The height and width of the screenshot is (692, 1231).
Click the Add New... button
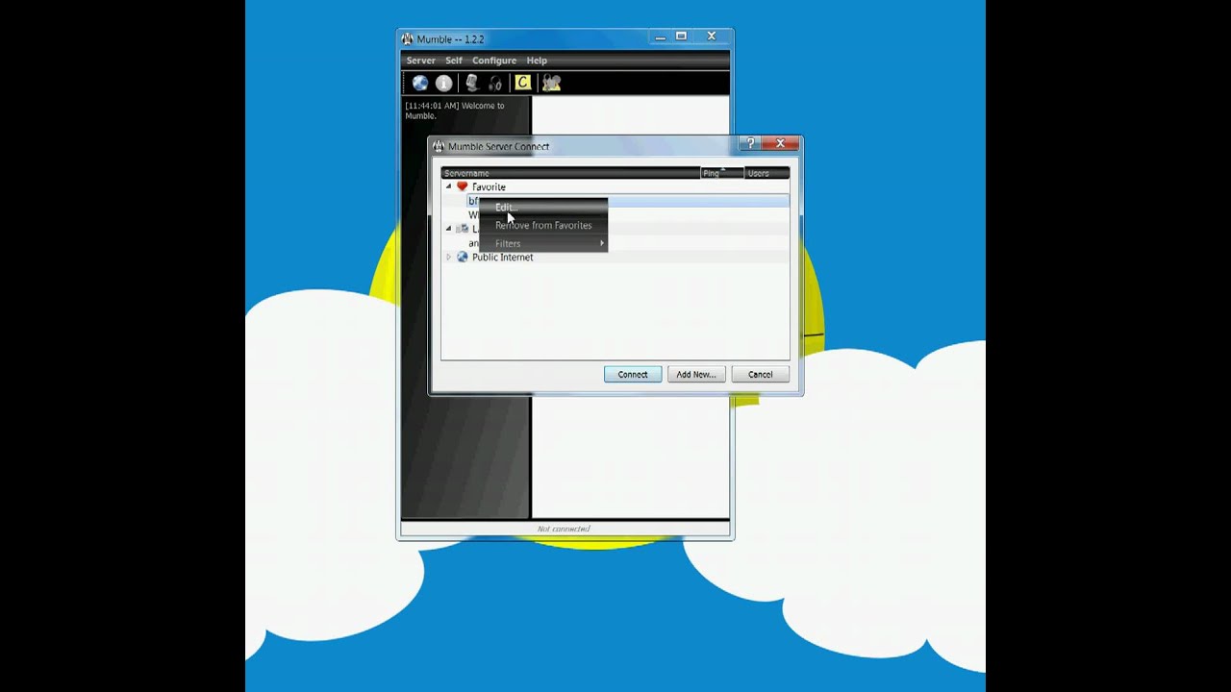point(696,375)
